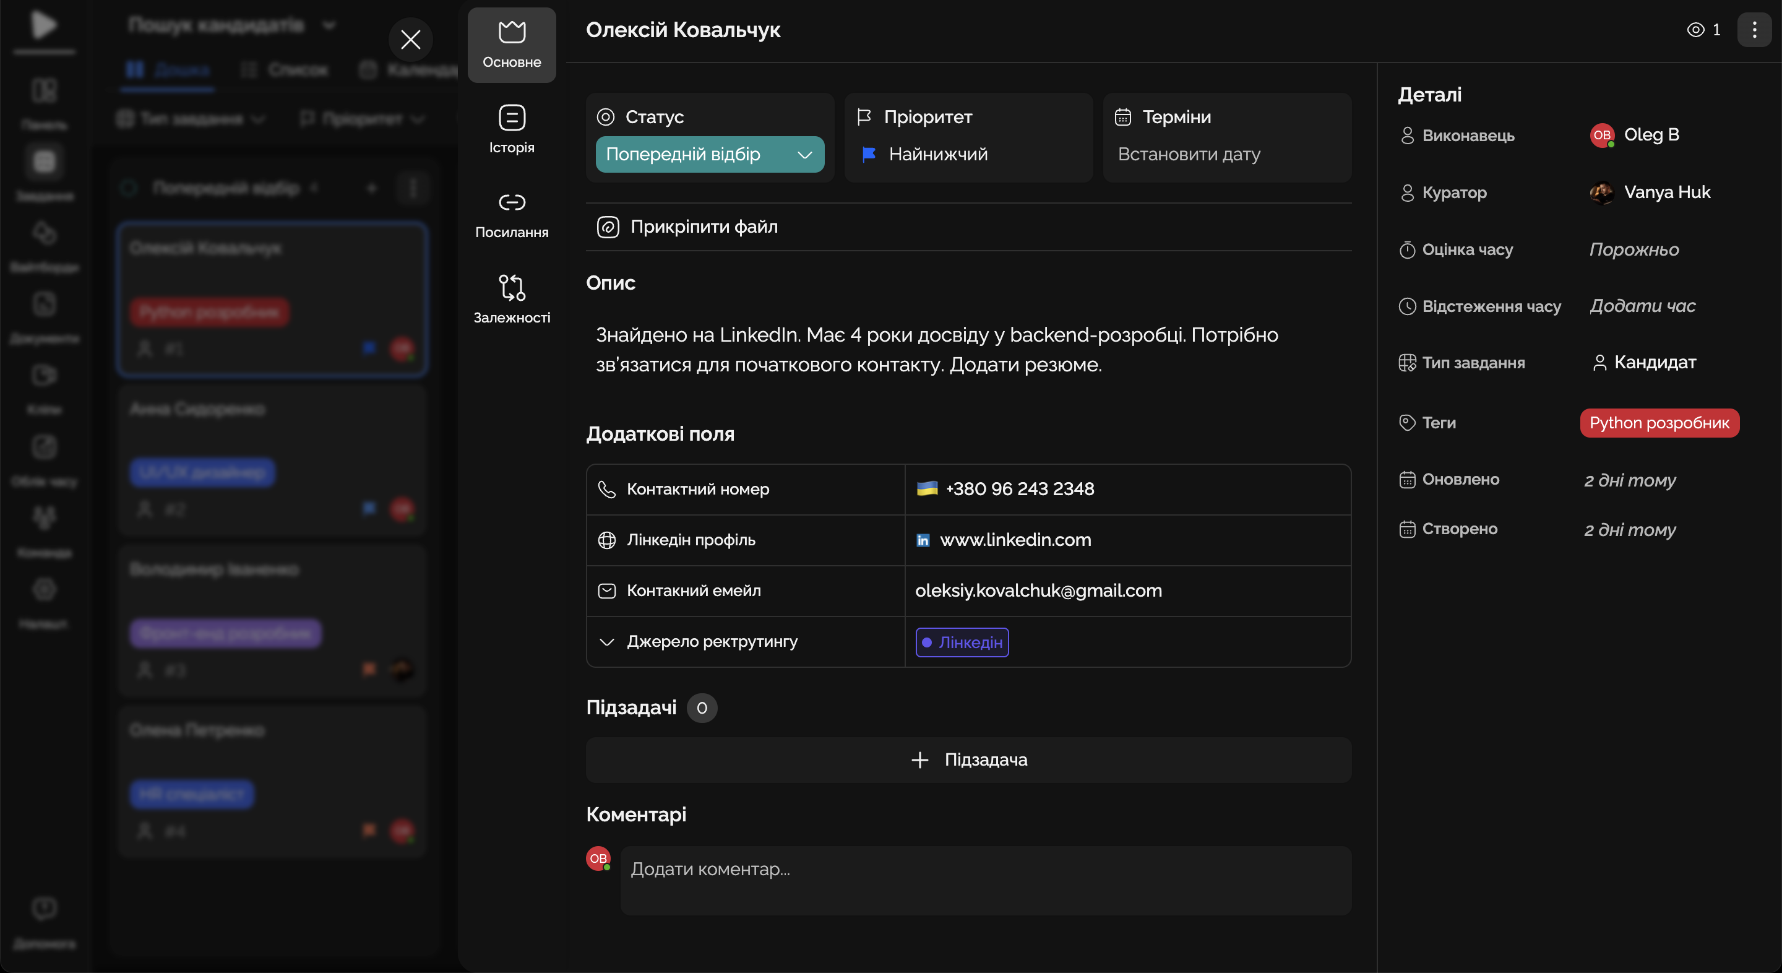Focus the Додати коментар input field
Image resolution: width=1782 pixels, height=973 pixels.
pos(985,880)
